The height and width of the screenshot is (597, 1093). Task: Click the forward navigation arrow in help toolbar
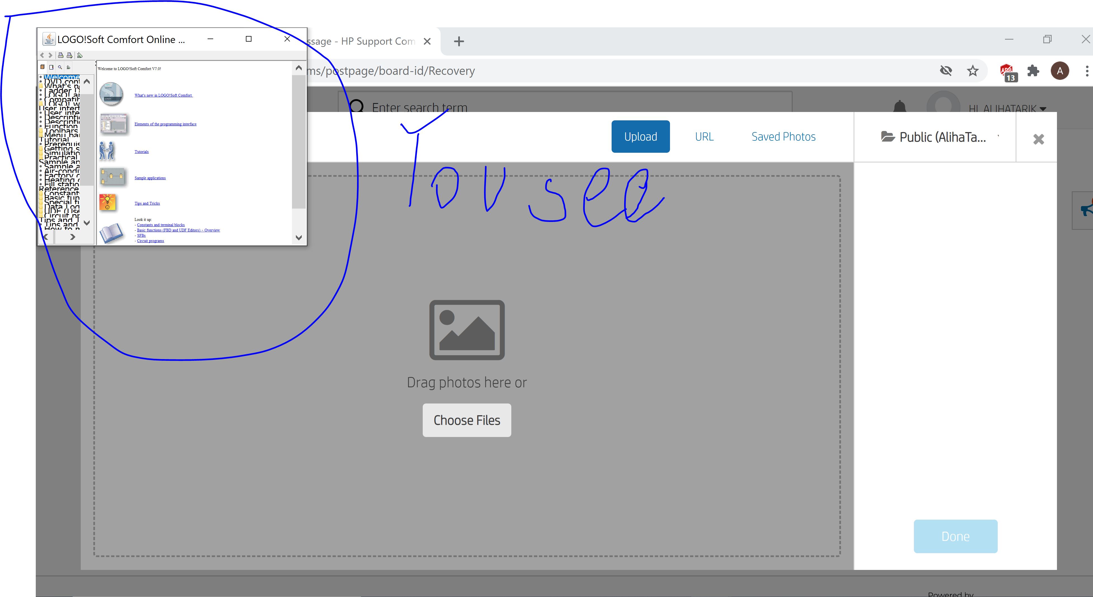[x=51, y=55]
